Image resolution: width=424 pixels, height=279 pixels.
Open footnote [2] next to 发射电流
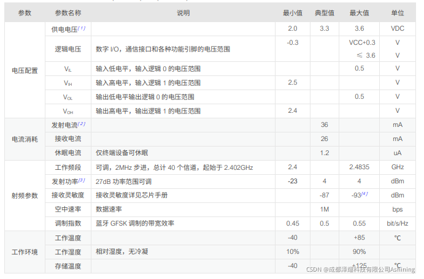pos(82,124)
